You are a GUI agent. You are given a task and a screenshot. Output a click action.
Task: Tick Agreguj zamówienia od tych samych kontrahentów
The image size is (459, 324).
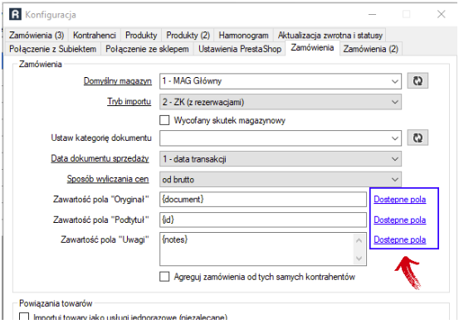[164, 277]
